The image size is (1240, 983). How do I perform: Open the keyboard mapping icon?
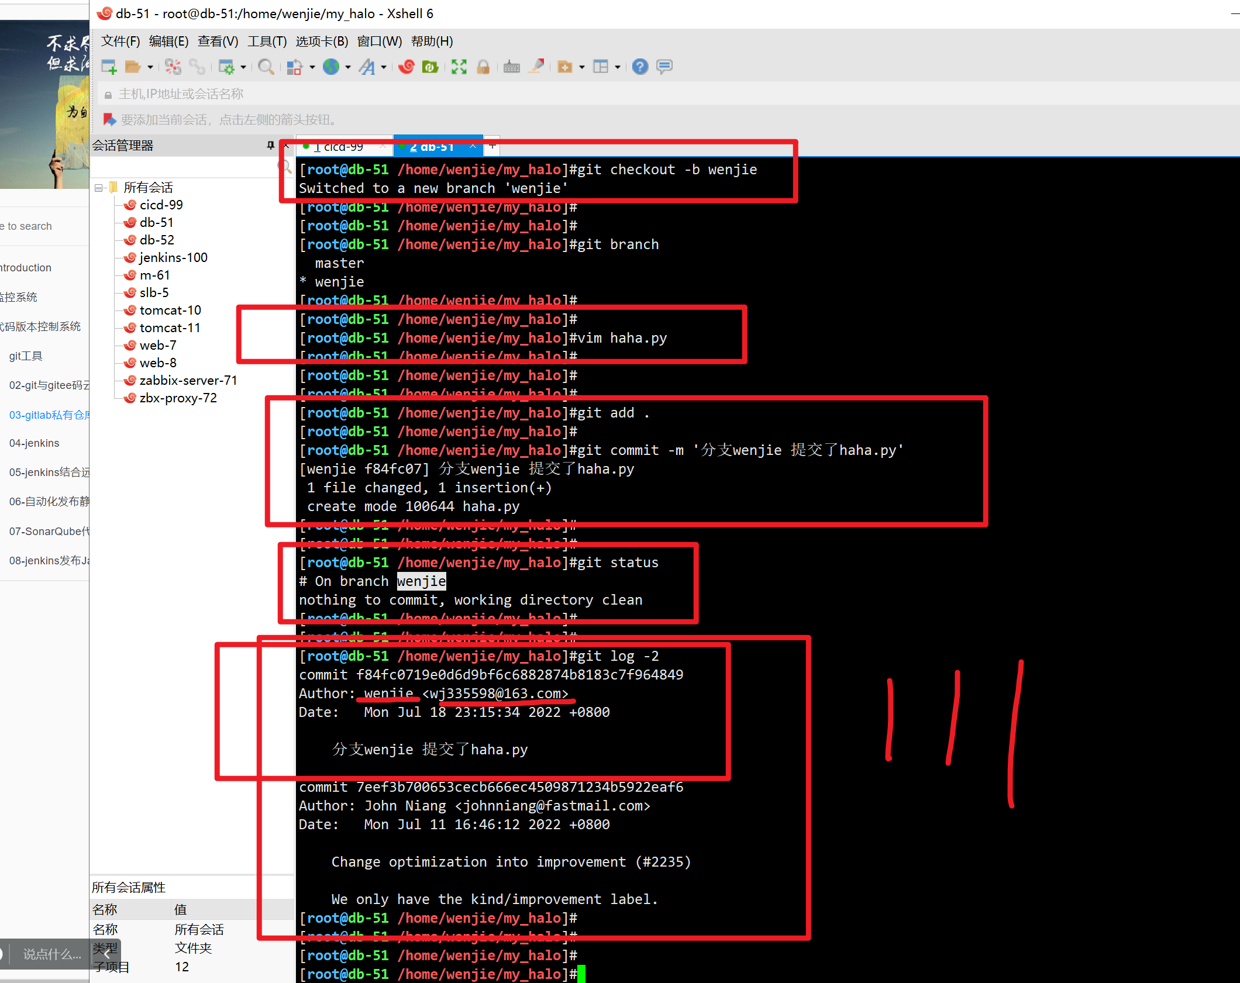(511, 67)
